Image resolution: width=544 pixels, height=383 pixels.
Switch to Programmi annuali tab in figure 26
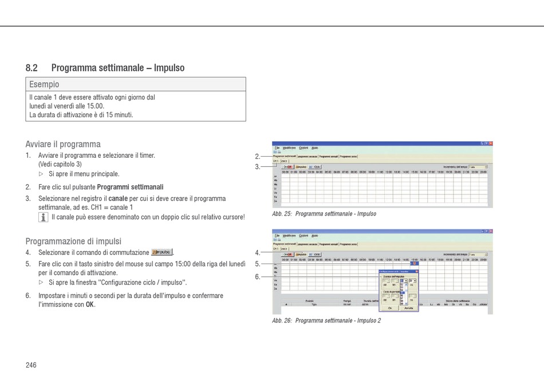[329, 244]
